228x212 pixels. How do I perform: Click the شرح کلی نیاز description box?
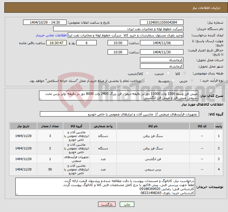pyautogui.click(x=119, y=96)
